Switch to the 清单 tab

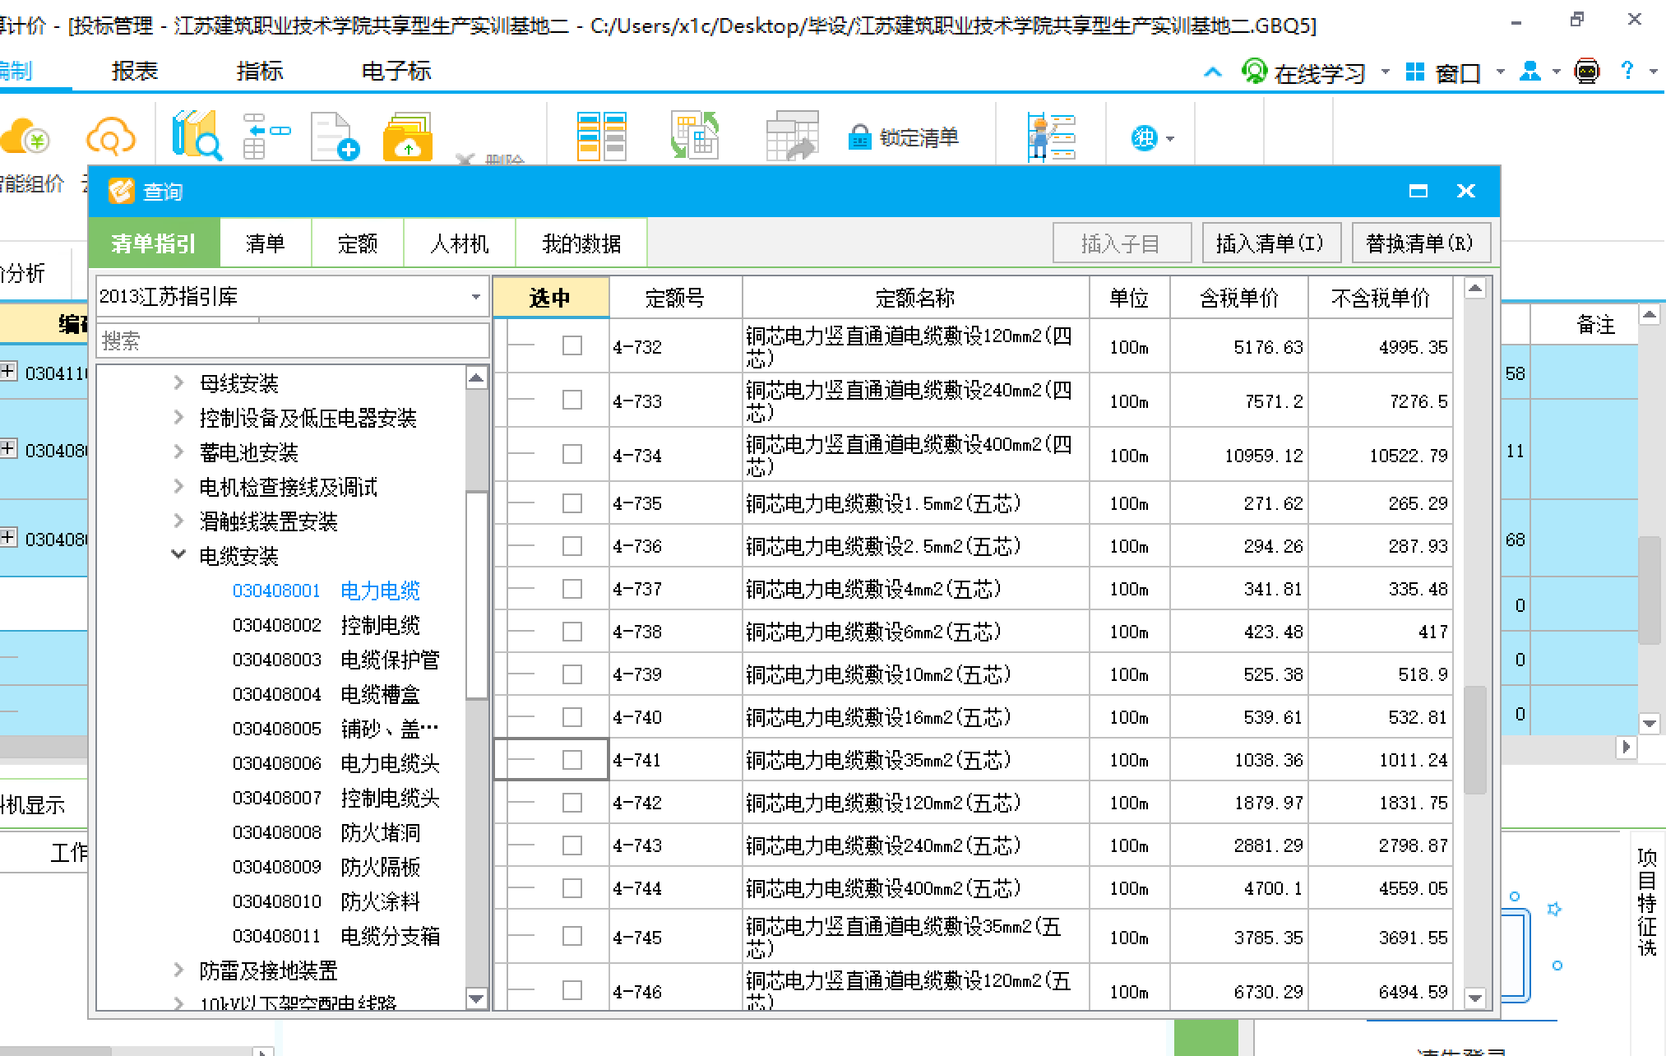pyautogui.click(x=266, y=243)
